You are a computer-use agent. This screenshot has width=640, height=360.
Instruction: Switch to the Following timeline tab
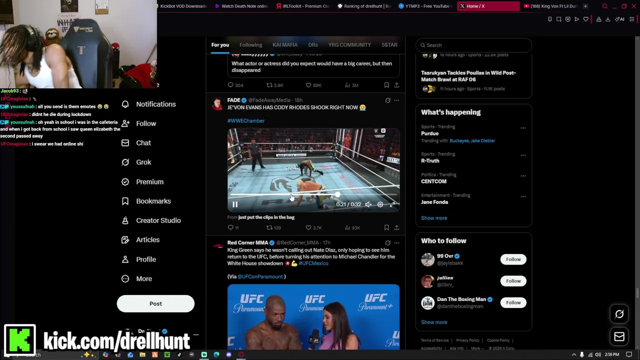point(250,45)
